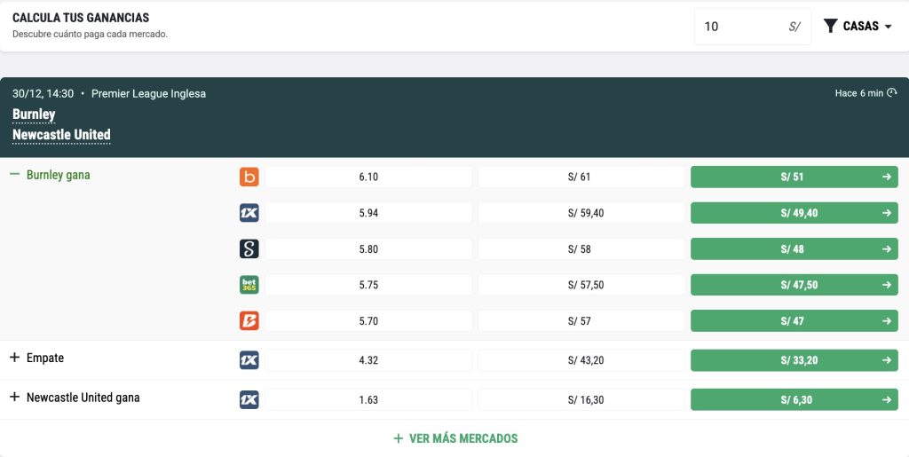Collapse the Burnley gana market
The image size is (909, 457).
(x=14, y=175)
